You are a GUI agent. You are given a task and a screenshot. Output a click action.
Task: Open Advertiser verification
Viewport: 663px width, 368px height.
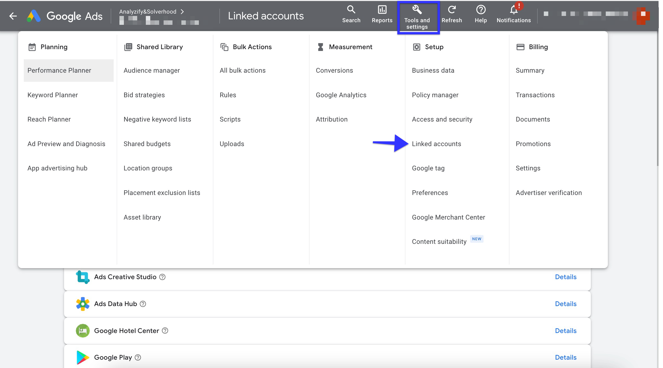(x=549, y=193)
